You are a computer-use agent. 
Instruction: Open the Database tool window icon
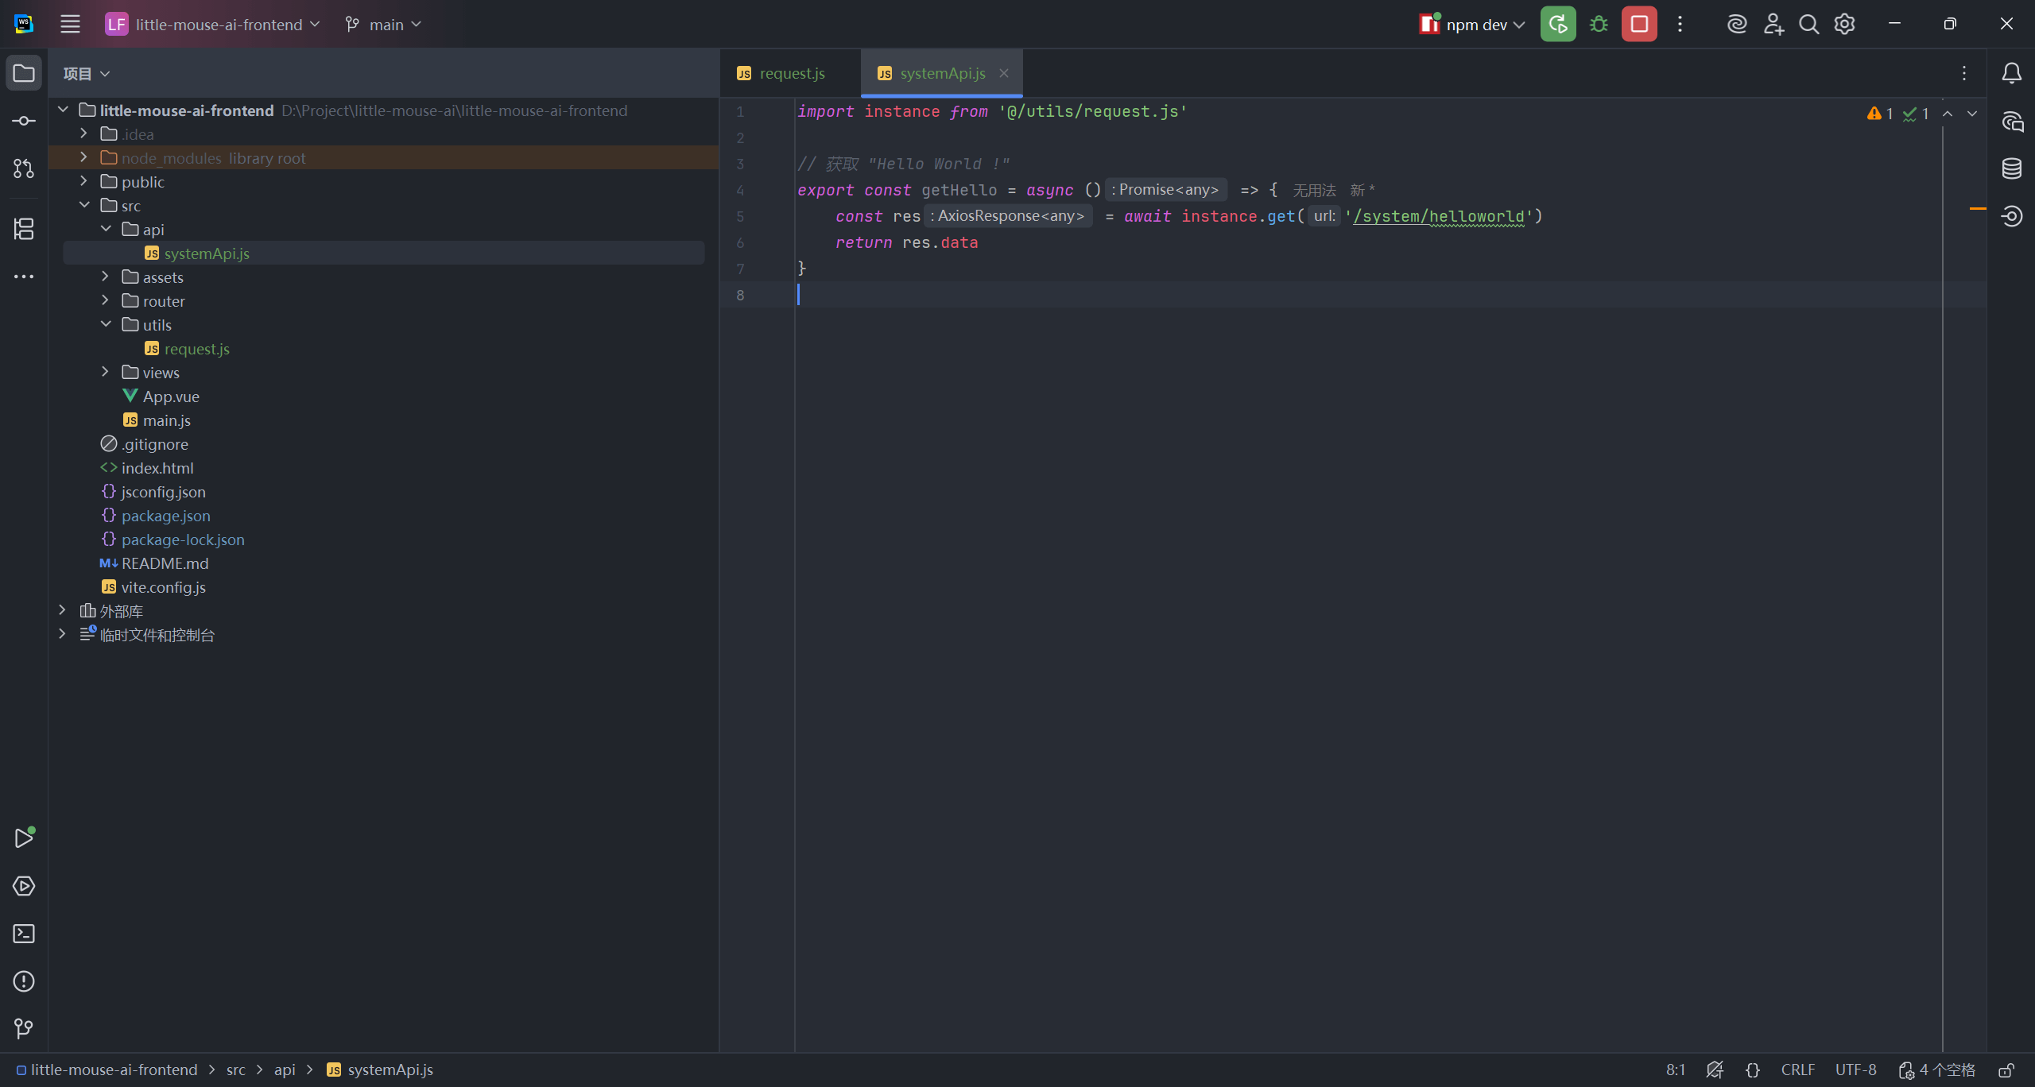coord(2012,168)
